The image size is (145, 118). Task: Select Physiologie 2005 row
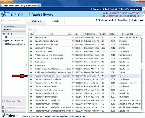85,62
